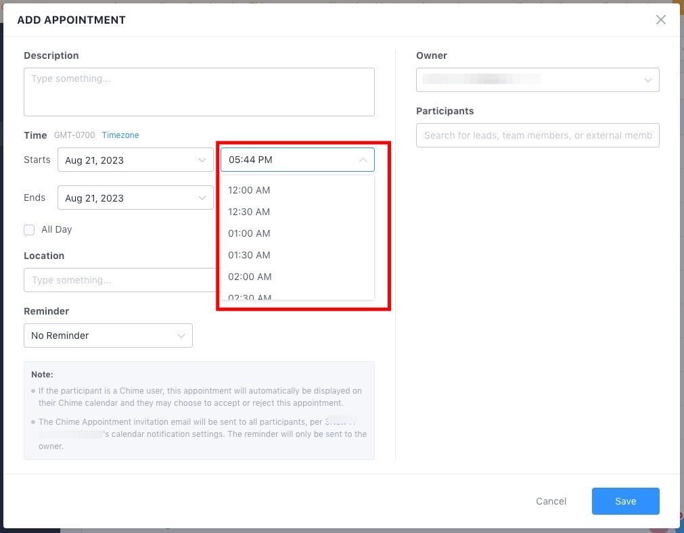Open the Starts date picker chevron
Viewport: 684px width, 533px height.
(x=202, y=160)
